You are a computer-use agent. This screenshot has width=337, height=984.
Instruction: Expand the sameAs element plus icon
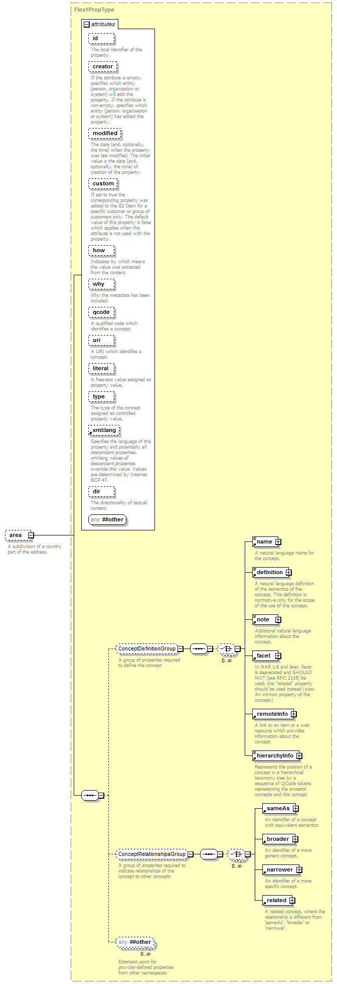(295, 809)
